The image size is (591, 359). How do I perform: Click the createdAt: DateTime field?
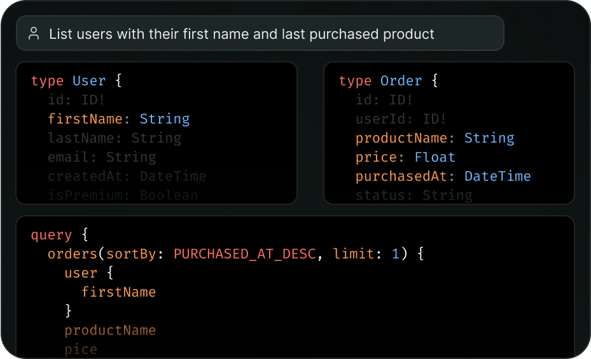tap(127, 176)
